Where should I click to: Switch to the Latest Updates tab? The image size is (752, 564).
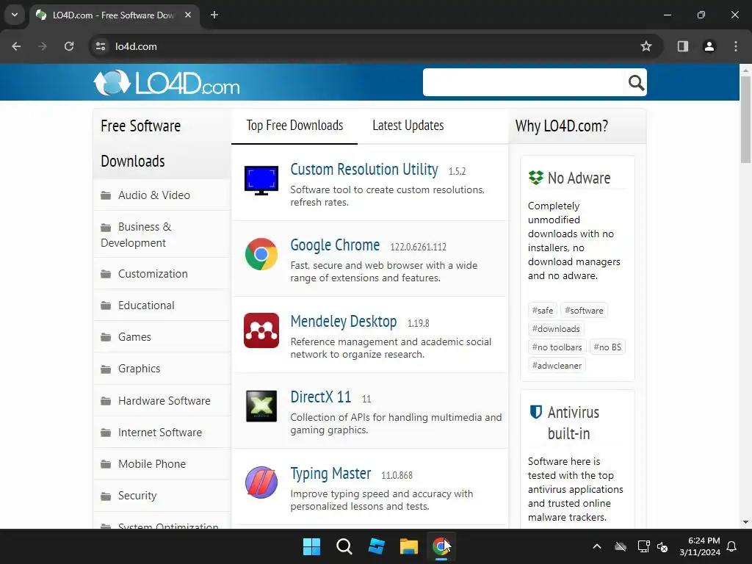coord(408,126)
